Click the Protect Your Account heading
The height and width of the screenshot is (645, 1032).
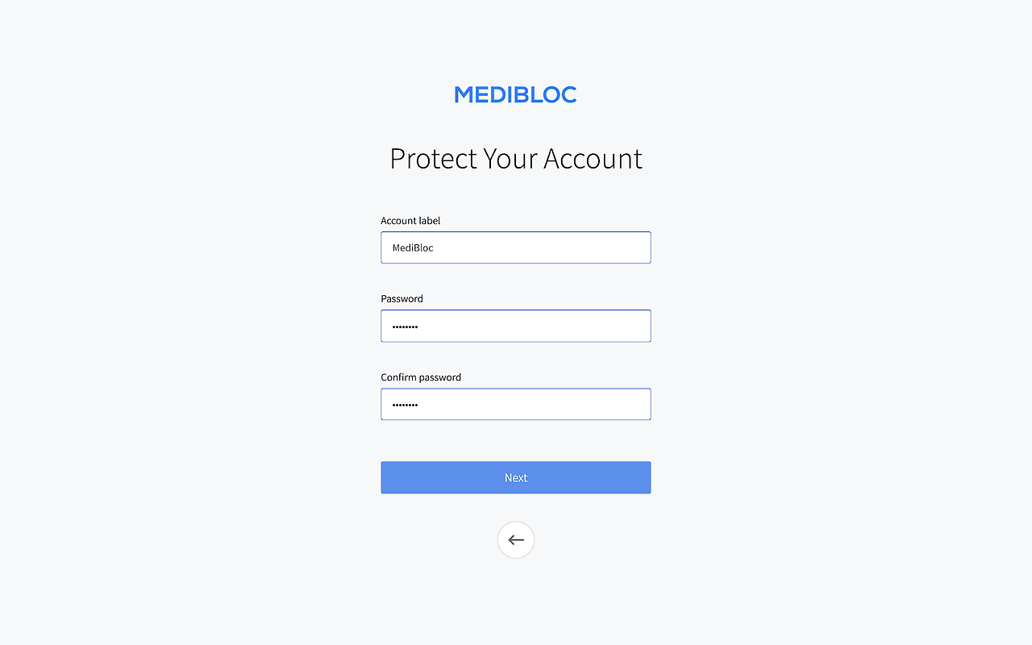coord(515,158)
